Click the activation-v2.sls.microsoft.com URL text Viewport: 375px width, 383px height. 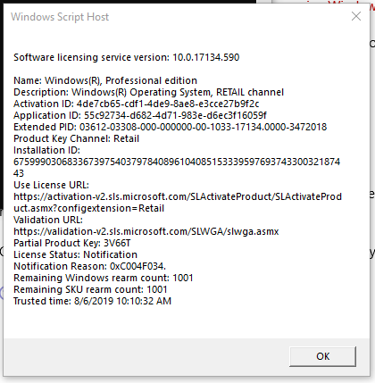click(x=178, y=196)
